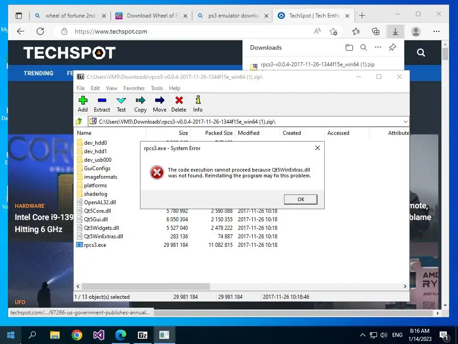
Task: Expand the 7-Zip address path dropdown
Action: click(x=405, y=121)
